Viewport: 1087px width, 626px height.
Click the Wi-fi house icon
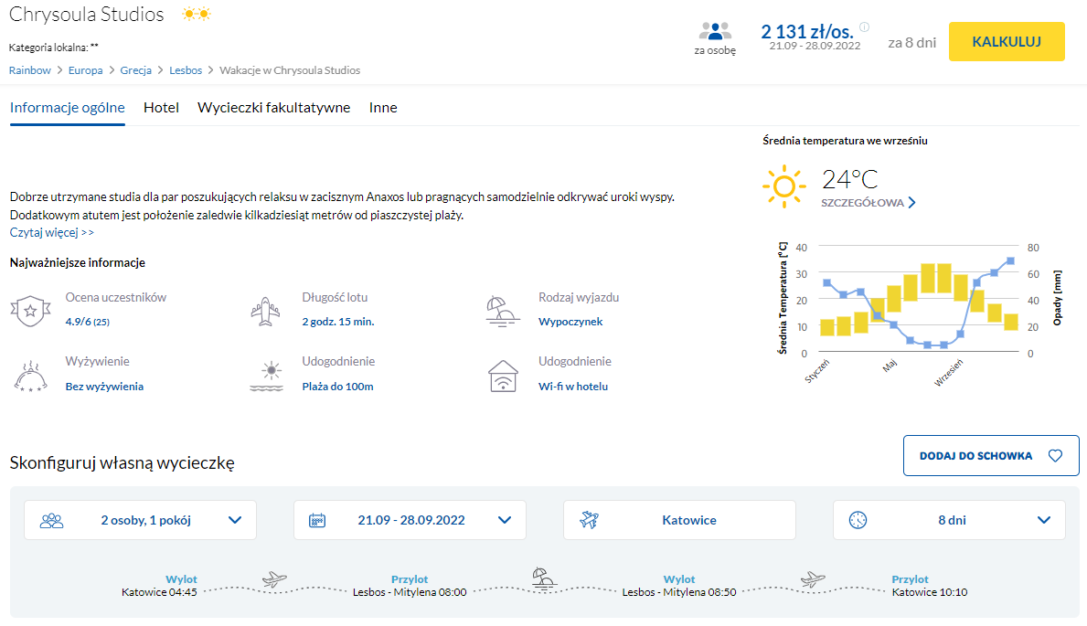pyautogui.click(x=503, y=375)
